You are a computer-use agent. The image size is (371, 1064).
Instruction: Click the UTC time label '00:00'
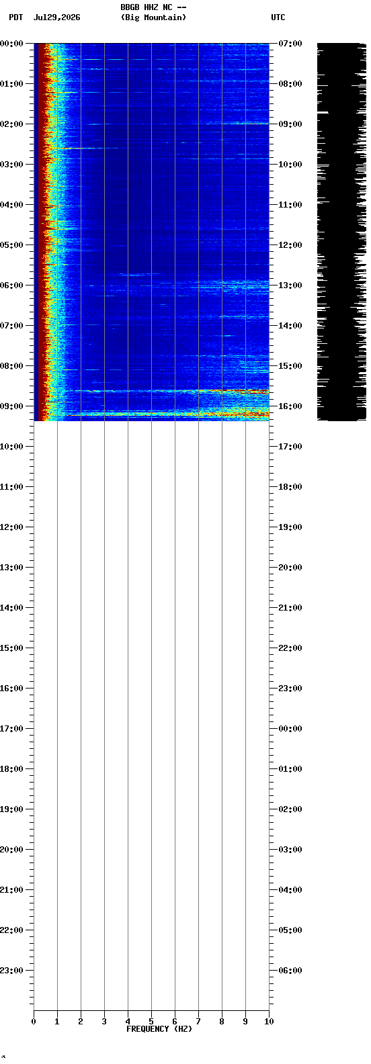[290, 729]
